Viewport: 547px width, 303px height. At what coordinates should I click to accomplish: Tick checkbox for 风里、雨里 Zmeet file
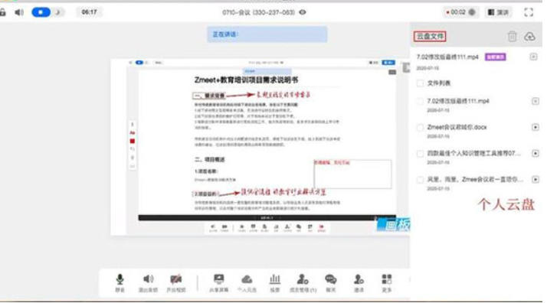(420, 179)
